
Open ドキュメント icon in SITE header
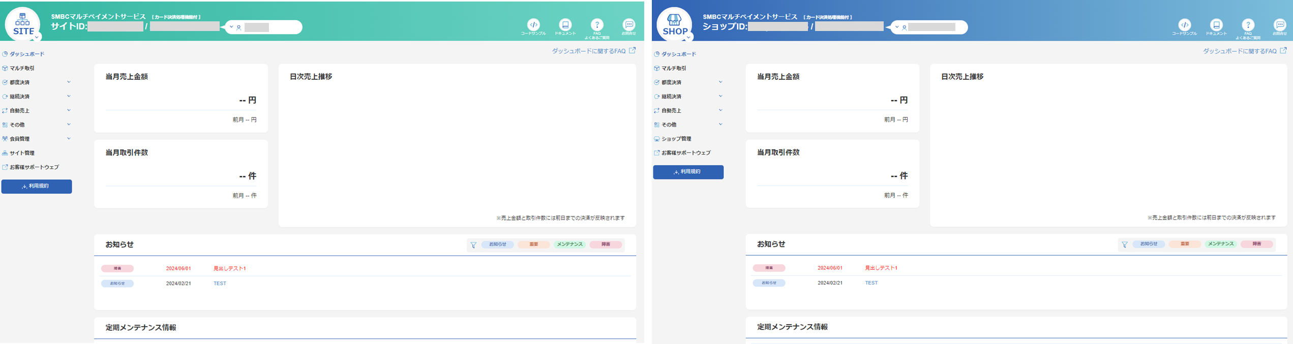[x=565, y=27]
